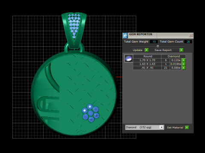Click the 0.016tw weight cell

coord(176,64)
